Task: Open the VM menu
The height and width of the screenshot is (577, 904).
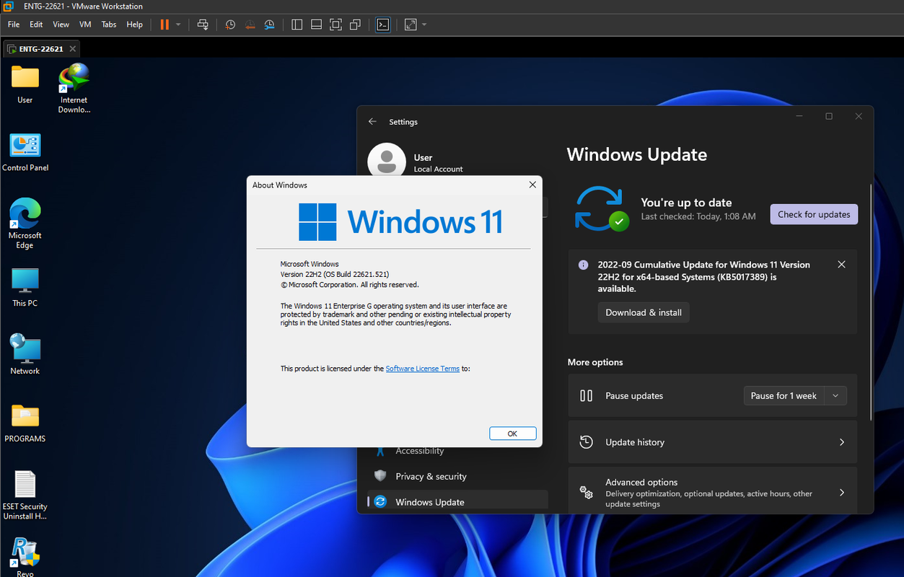Action: pyautogui.click(x=85, y=25)
